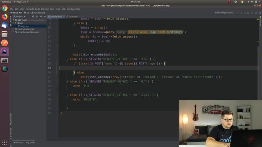Fold the code block at line 9
The width and height of the screenshot is (262, 147).
pos(58,23)
